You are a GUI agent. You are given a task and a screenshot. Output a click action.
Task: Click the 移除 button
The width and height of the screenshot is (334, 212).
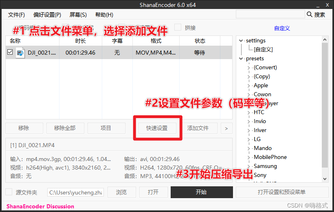tap(24, 128)
